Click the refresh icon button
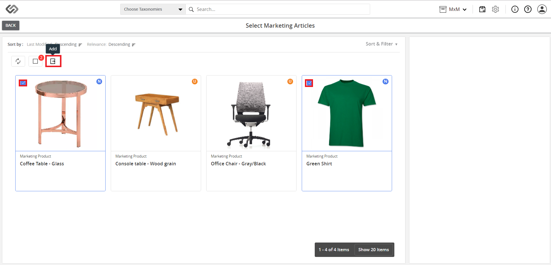The image size is (551, 265). [x=18, y=61]
